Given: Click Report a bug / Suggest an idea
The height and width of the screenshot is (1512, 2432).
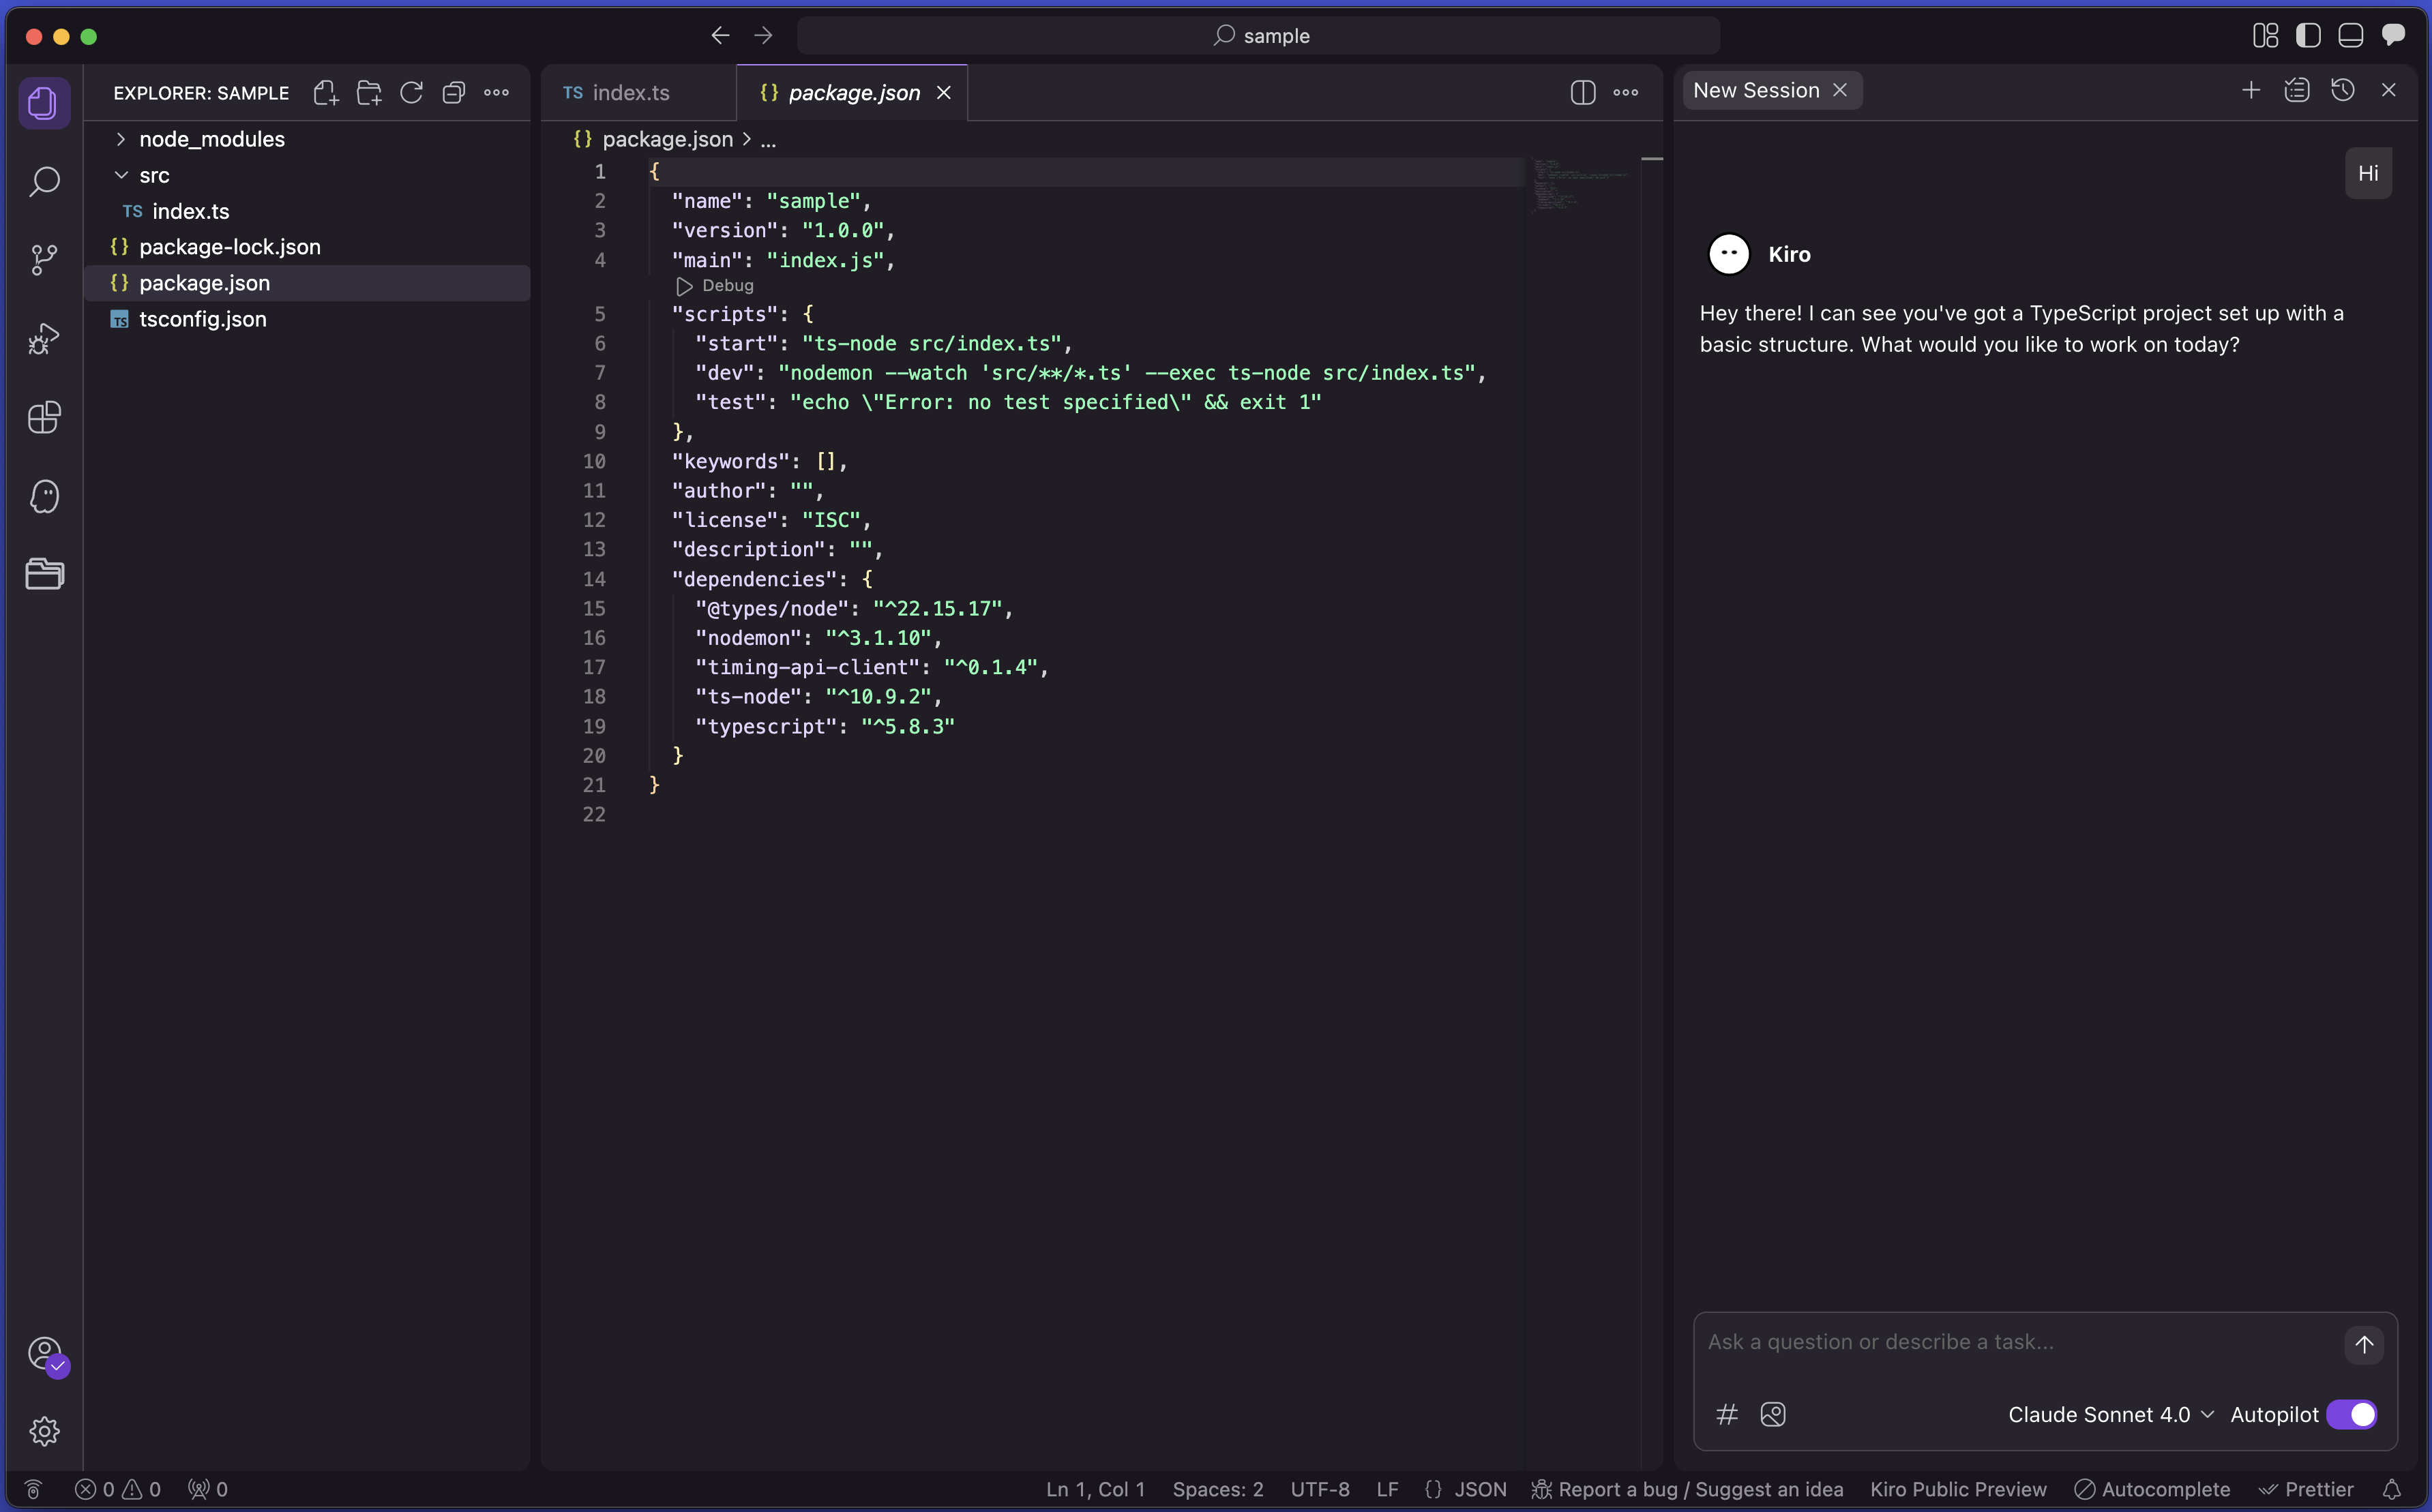Looking at the screenshot, I should tap(1700, 1489).
